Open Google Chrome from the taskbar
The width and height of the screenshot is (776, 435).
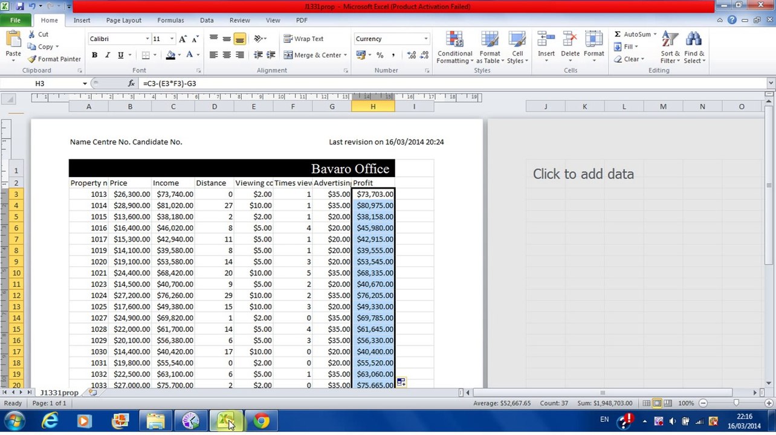pos(261,421)
